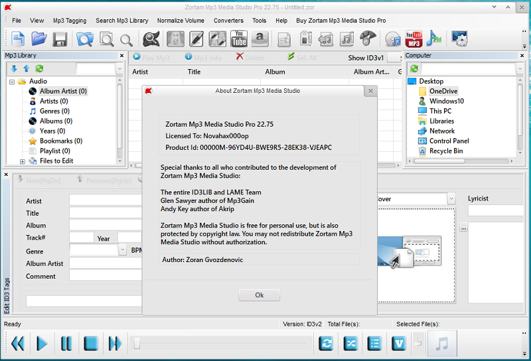The height and width of the screenshot is (361, 531).
Task: Click the New file toolbar icon
Action: (x=18, y=38)
